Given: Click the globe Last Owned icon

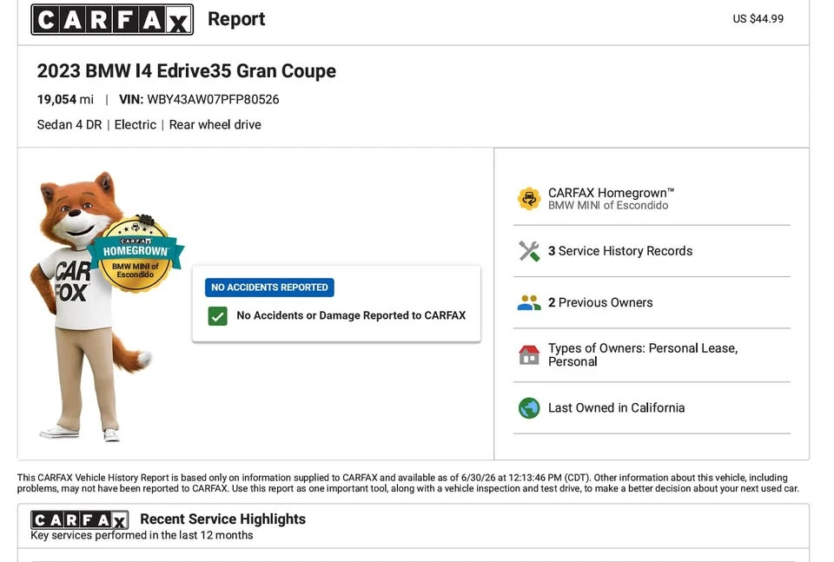Looking at the screenshot, I should (x=529, y=407).
